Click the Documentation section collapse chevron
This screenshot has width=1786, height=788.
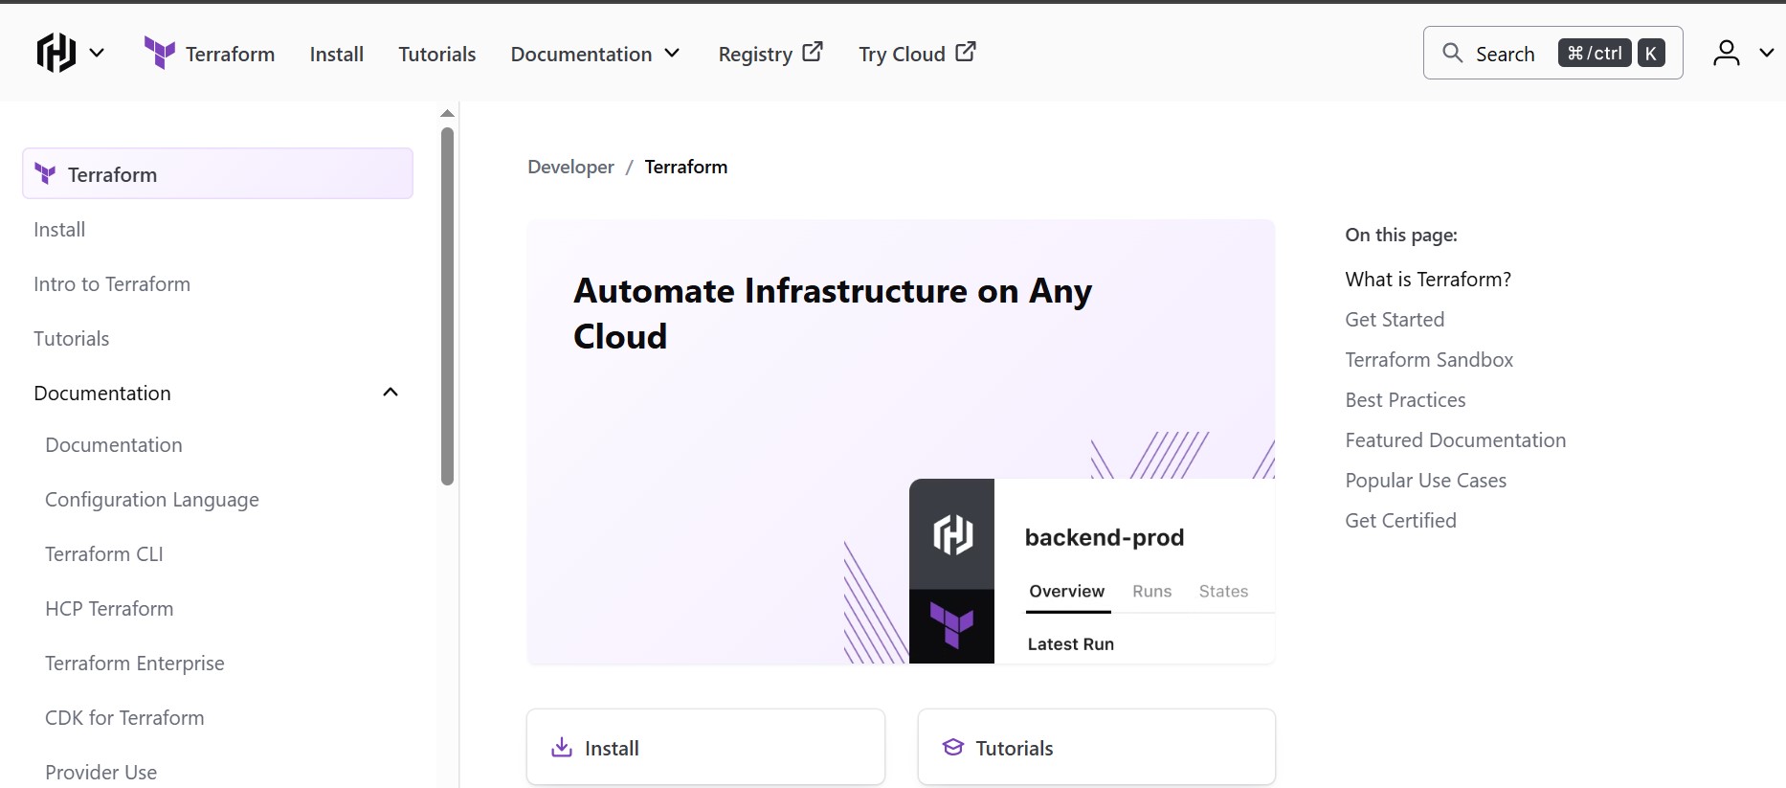[x=391, y=393]
